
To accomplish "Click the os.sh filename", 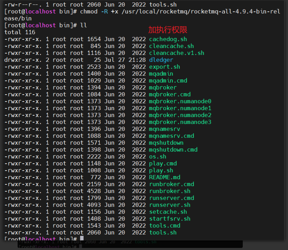I will (x=157, y=157).
